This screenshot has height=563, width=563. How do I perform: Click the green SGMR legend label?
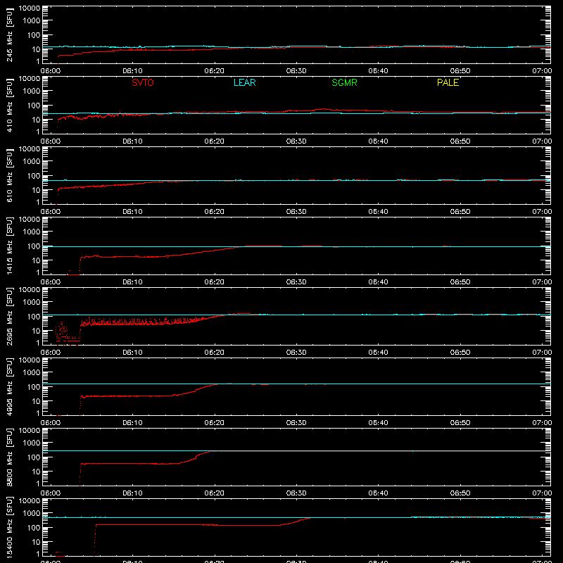(344, 82)
